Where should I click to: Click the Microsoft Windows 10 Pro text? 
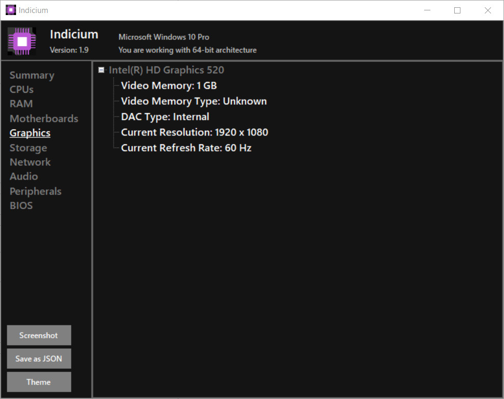tap(164, 37)
